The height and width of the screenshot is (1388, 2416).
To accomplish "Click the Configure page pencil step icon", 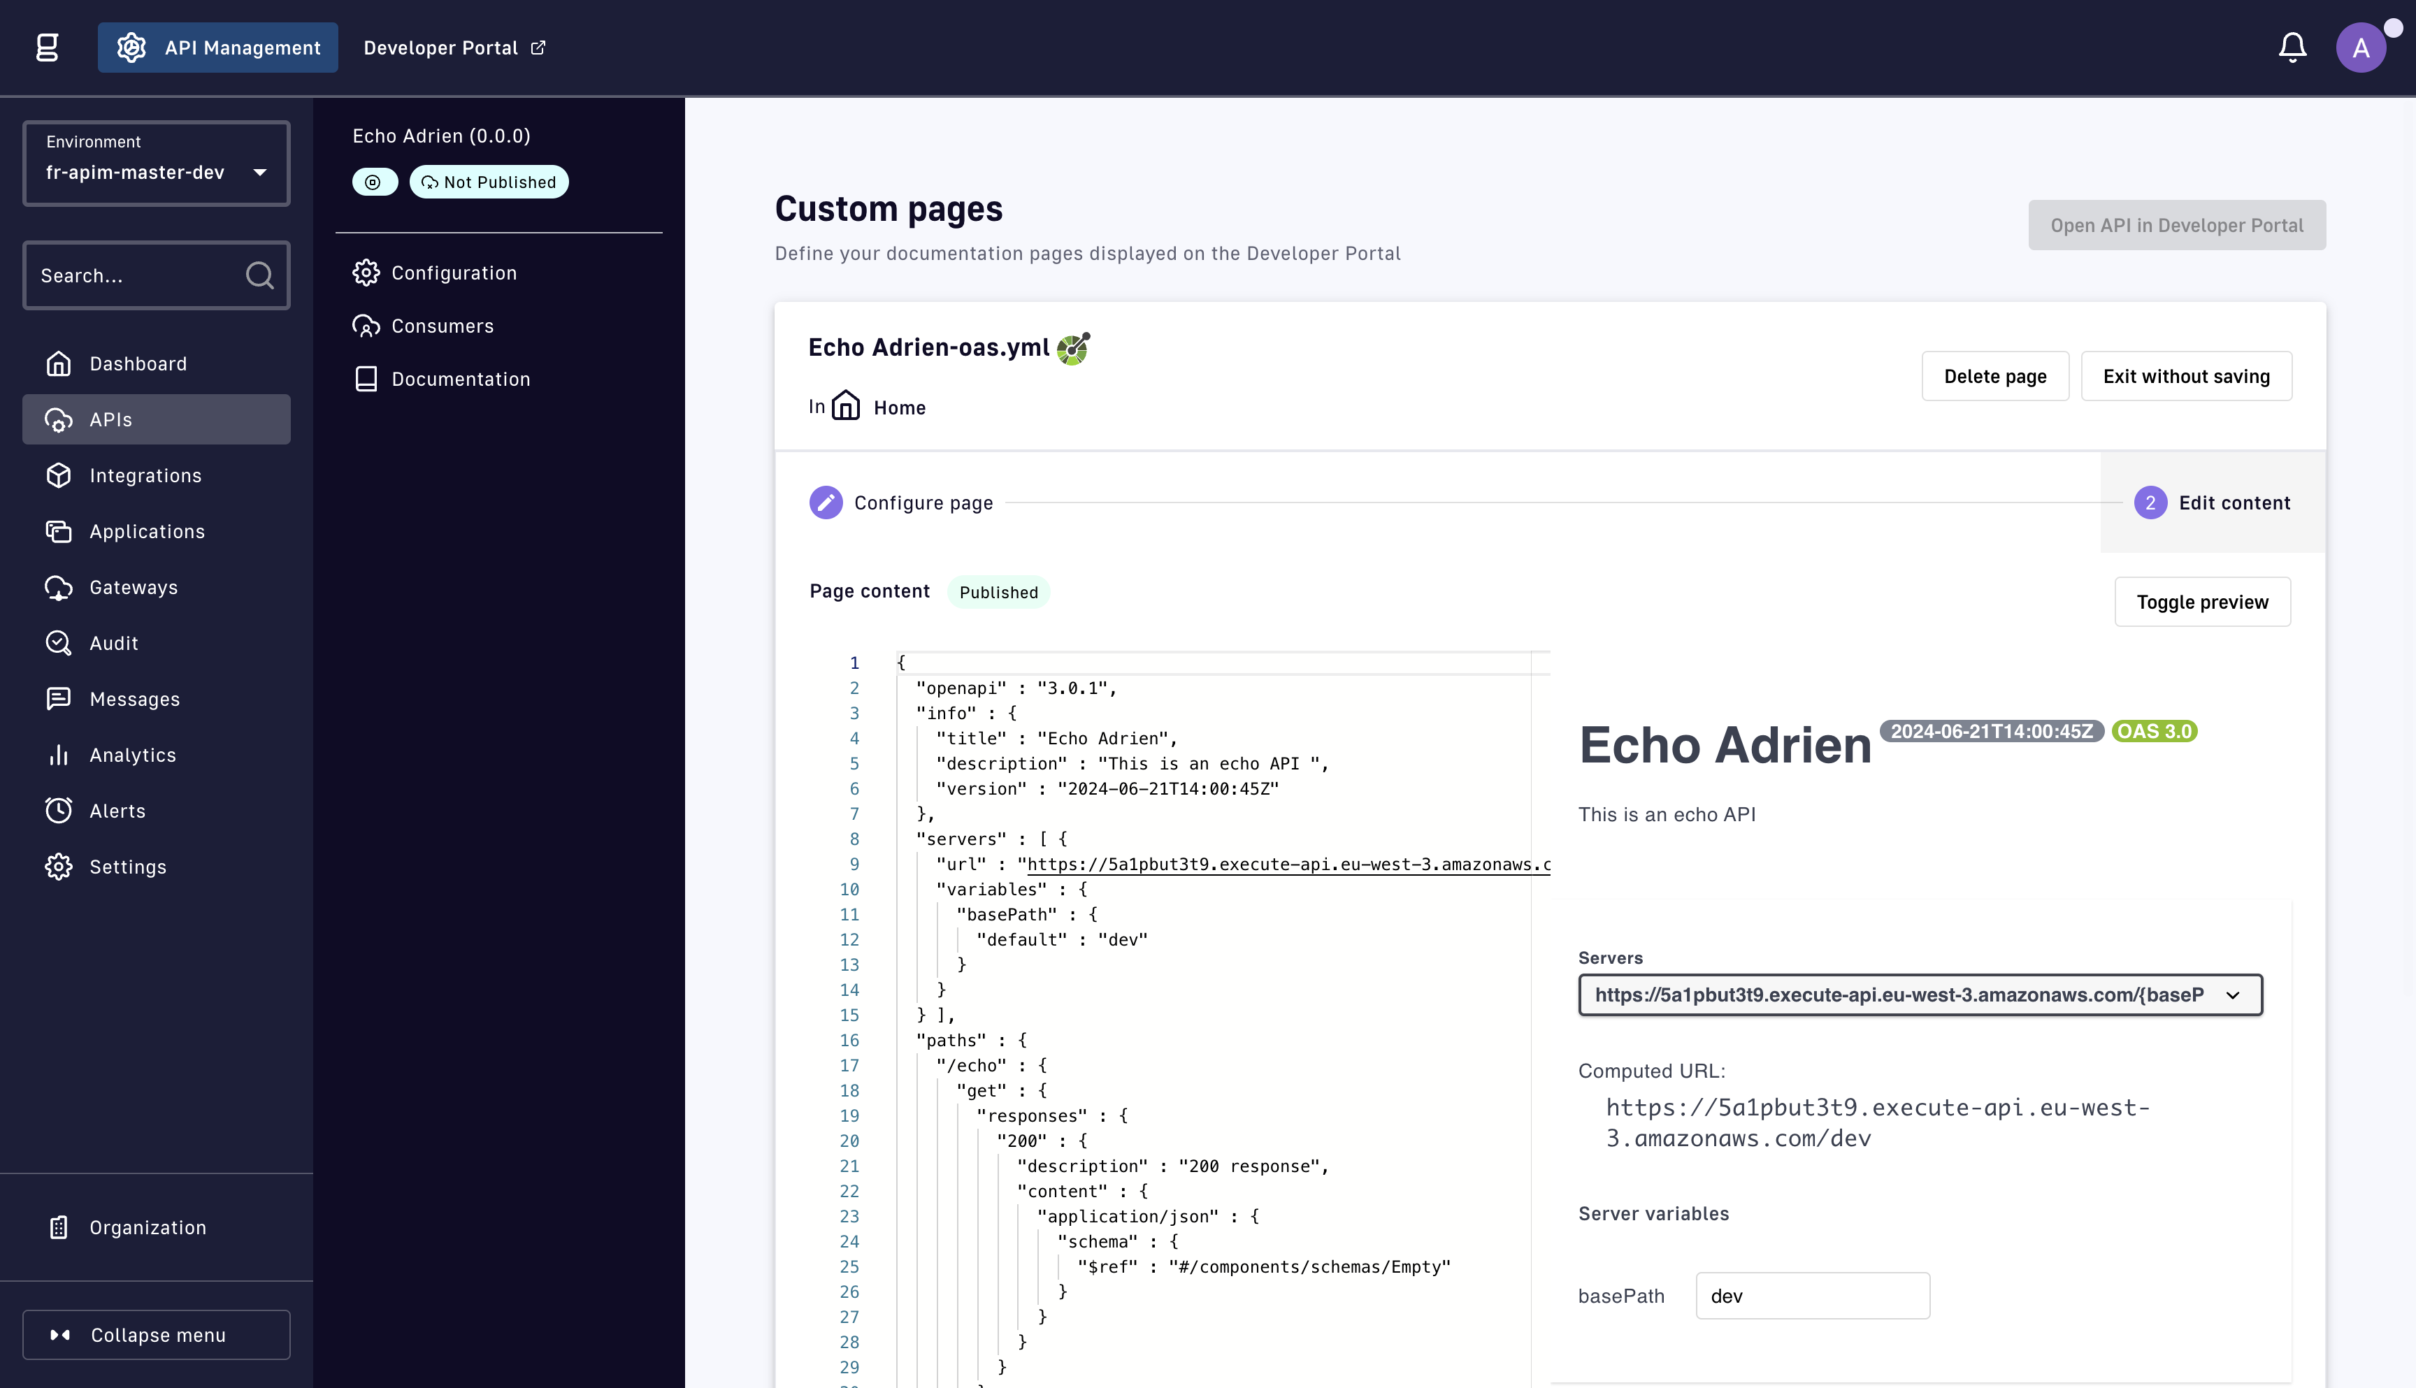I will click(826, 503).
